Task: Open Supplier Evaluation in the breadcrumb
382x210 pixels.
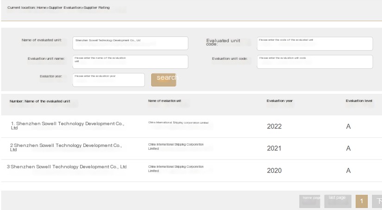Action: [x=65, y=8]
